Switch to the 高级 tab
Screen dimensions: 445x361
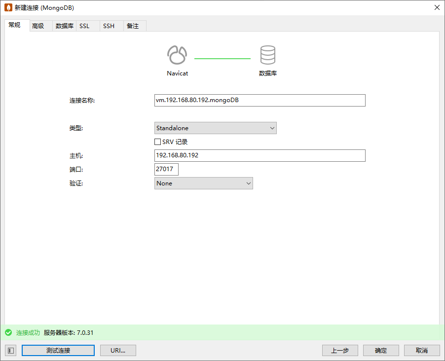(38, 26)
